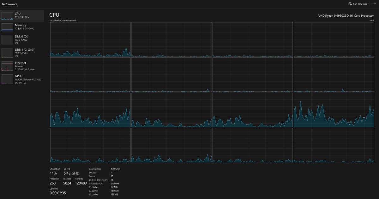Viewport: 379px width, 199px height.
Task: Click the Run new task button label
Action: (x=360, y=4)
